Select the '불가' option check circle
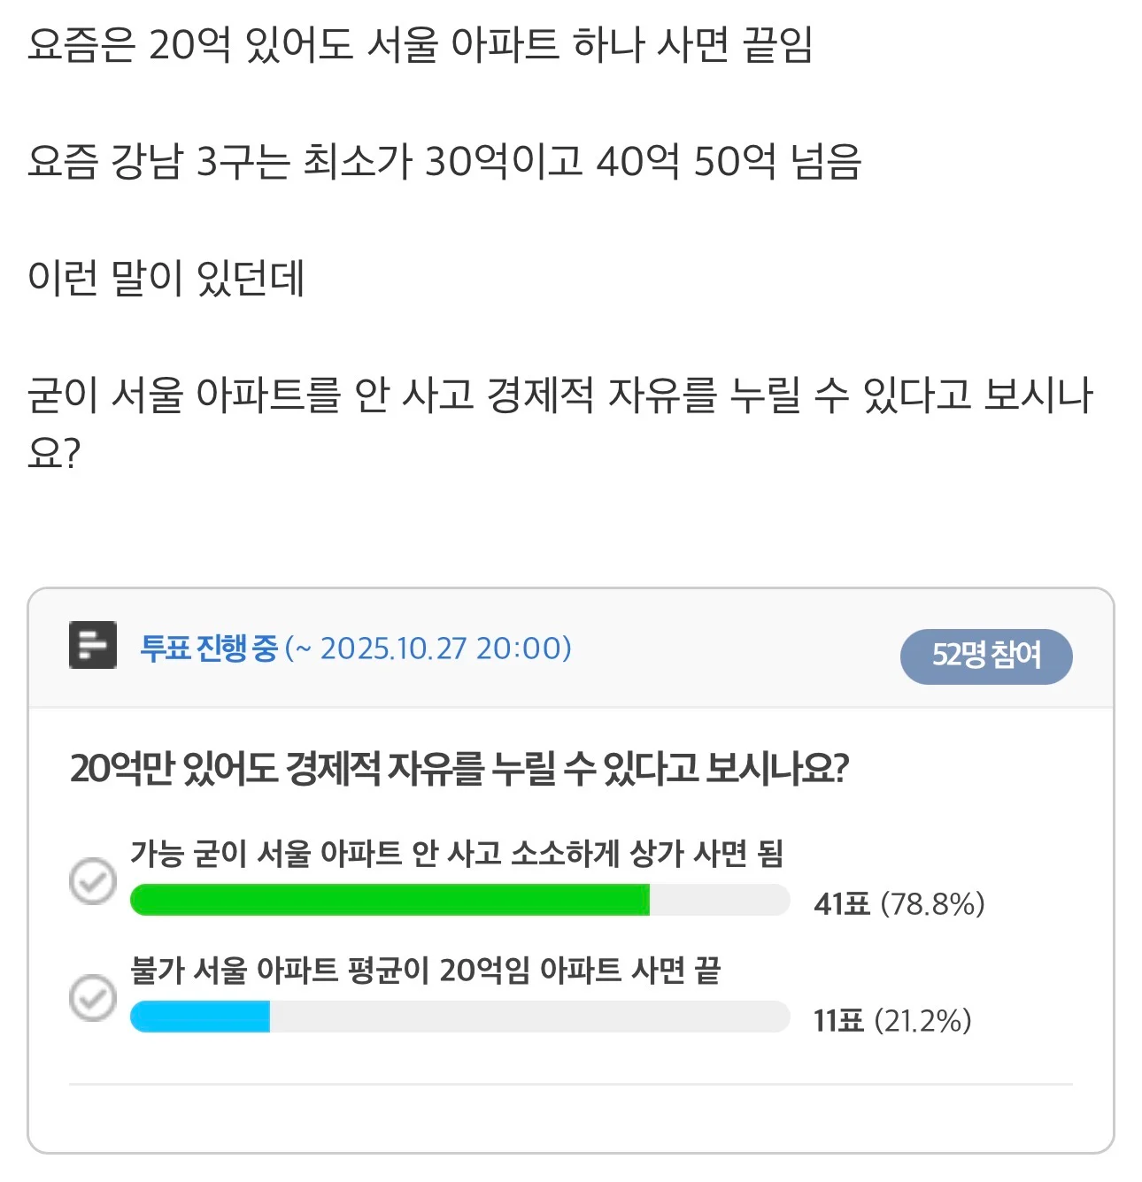Viewport: 1142px width, 1182px height. pyautogui.click(x=93, y=998)
